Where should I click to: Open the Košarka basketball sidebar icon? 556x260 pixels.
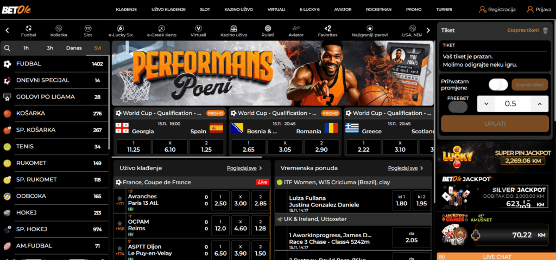(x=7, y=114)
